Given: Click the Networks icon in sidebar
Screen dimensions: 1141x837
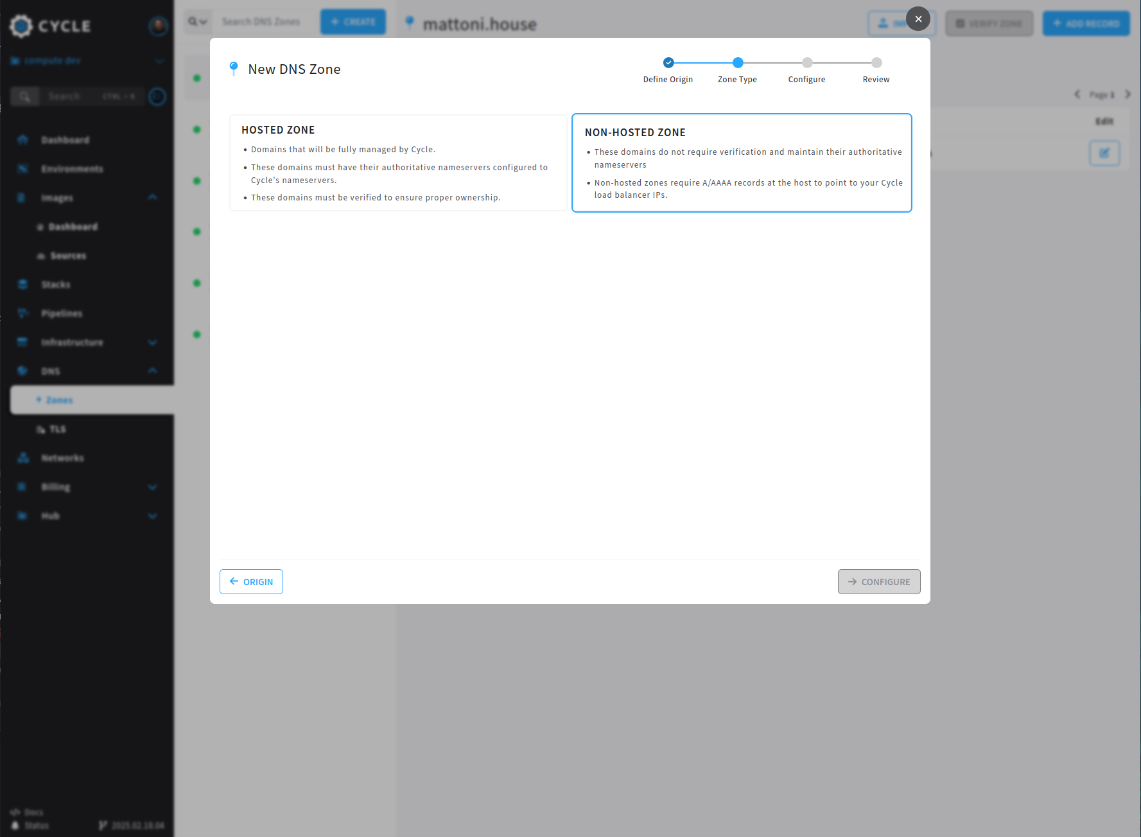Looking at the screenshot, I should pos(23,458).
